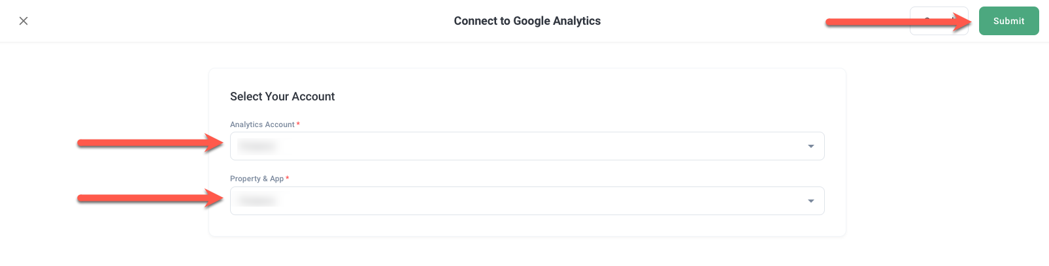Viewport: 1049px width, 266px height.
Task: Click the red asterisk beside Property & App
Action: [x=288, y=178]
